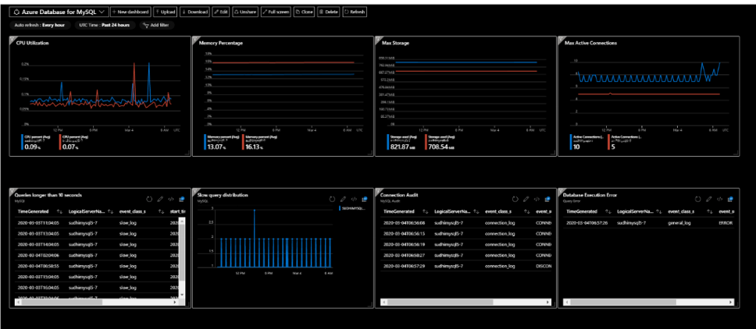Open Connection Audit in Logs
This screenshot has width=756, height=329.
pos(547,199)
